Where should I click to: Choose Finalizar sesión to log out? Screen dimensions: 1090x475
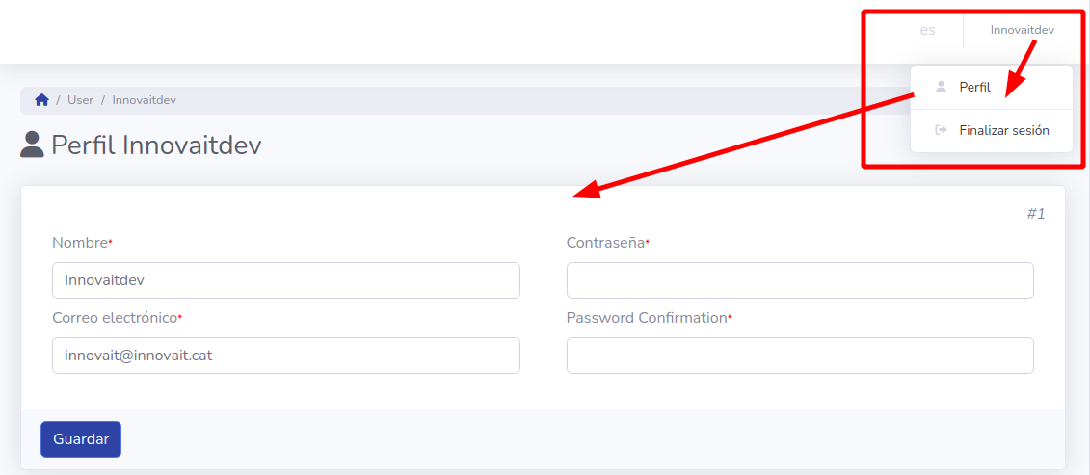point(1003,130)
